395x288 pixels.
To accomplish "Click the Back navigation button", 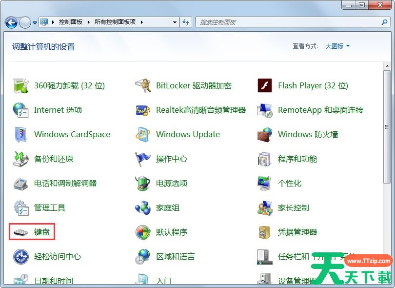I will coord(11,22).
